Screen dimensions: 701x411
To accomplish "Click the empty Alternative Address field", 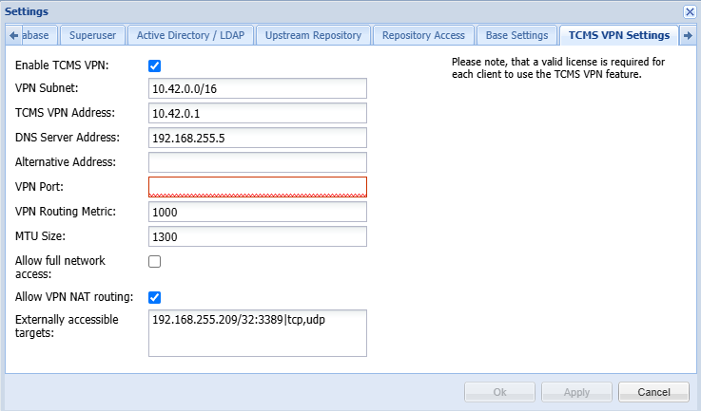I will (x=258, y=162).
